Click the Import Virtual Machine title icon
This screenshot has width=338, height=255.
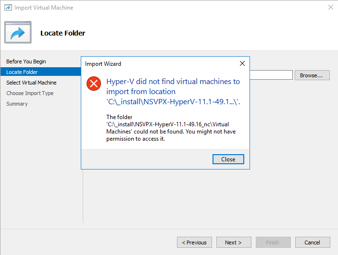(8, 8)
